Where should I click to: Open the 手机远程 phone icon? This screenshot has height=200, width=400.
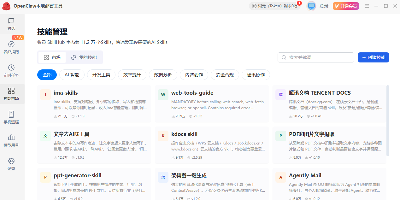(11, 115)
